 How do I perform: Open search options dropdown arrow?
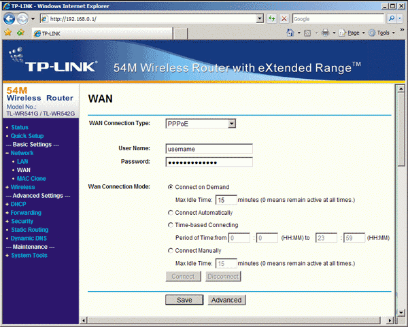[x=400, y=19]
